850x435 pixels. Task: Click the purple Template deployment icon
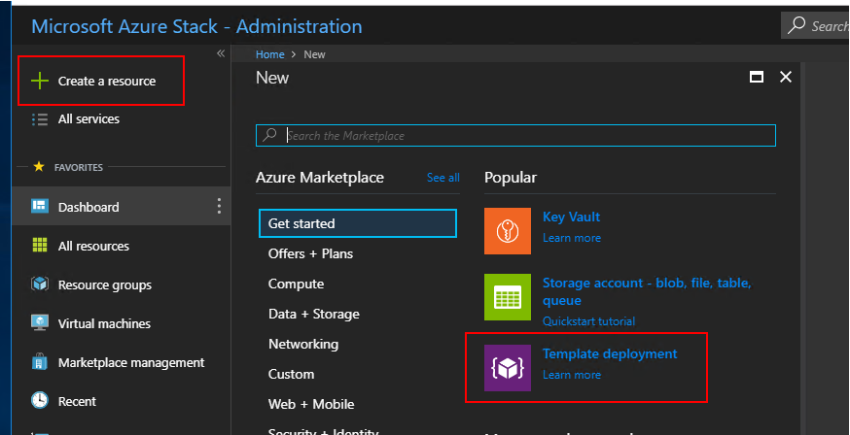click(508, 368)
